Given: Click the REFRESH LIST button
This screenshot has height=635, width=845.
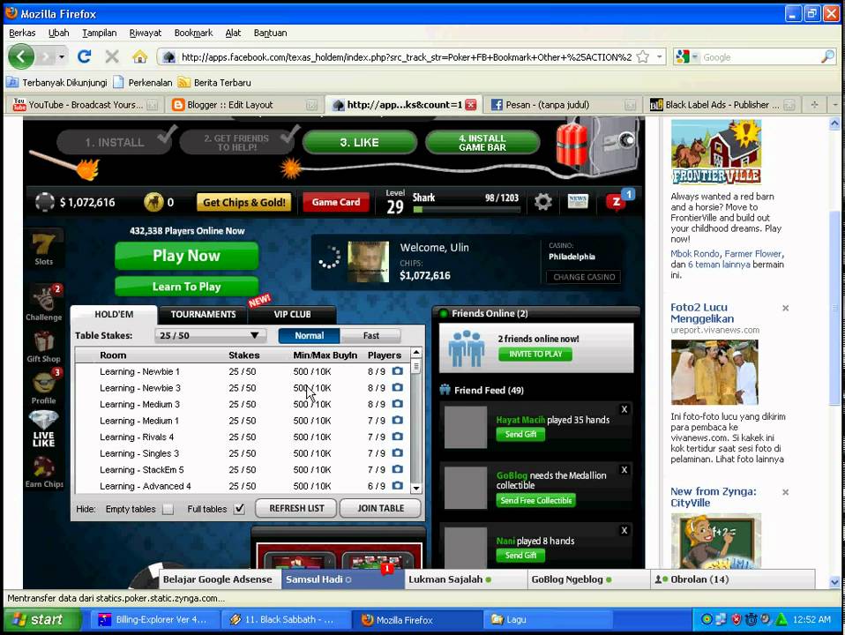Looking at the screenshot, I should [x=296, y=508].
